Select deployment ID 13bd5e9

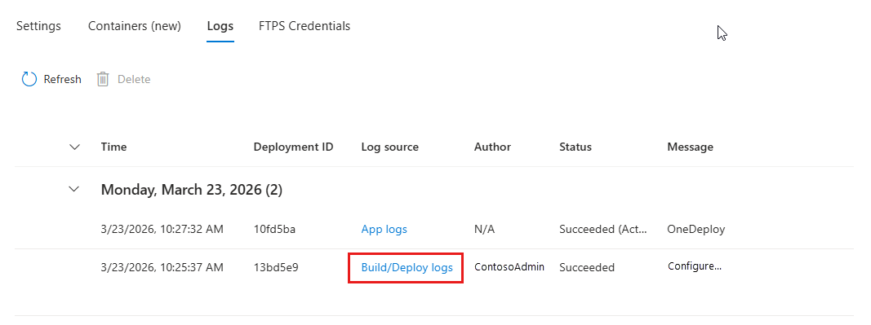276,267
